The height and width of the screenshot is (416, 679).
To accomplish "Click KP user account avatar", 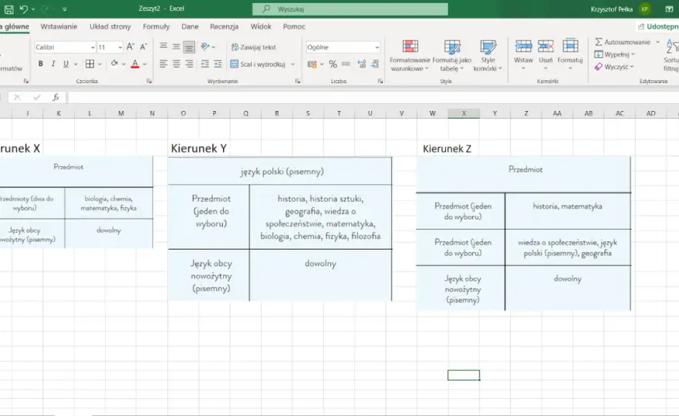I will pos(645,9).
